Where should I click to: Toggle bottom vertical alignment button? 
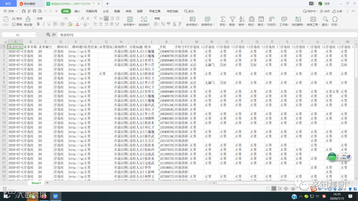click(x=106, y=19)
